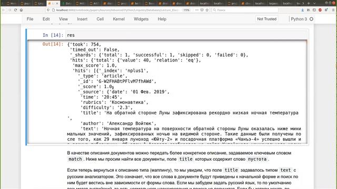Screen dimensions: 337x189
Task: Click the '_score': 1.0 line
Action: coord(96,87)
